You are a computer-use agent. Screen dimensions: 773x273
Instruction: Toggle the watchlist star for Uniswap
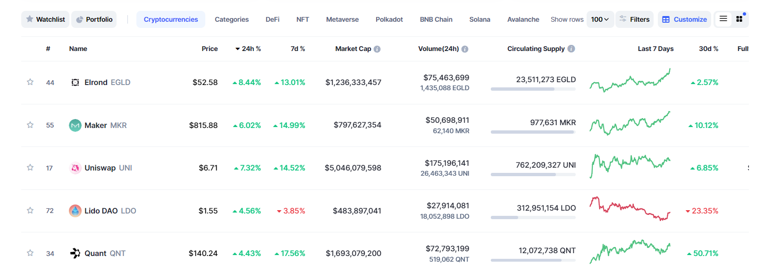click(30, 168)
